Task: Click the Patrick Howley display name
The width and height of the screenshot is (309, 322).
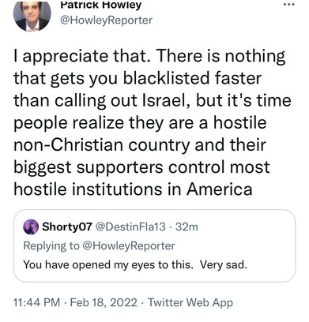Action: coord(101,5)
